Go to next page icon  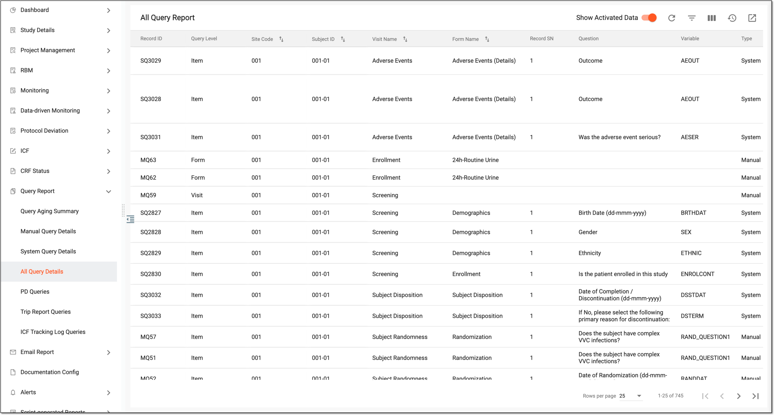pos(739,396)
